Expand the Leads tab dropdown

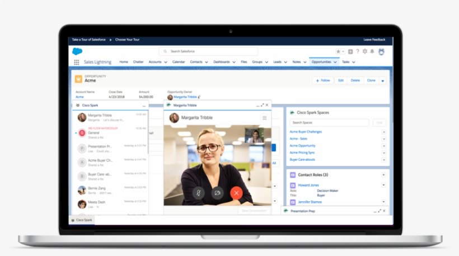pos(285,62)
